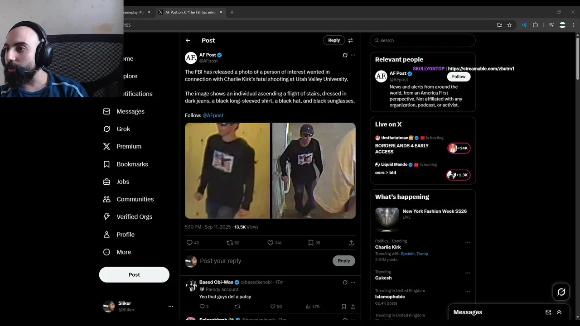
Task: Click the grey Reply button beside reply box
Action: pos(344,261)
